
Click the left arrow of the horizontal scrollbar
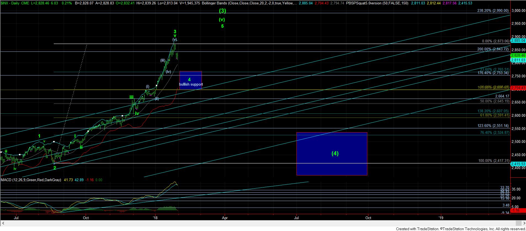(2, 223)
